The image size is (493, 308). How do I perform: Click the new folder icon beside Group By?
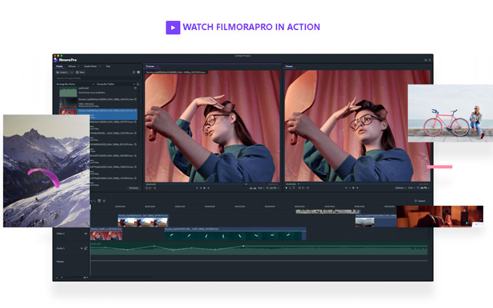tap(138, 84)
